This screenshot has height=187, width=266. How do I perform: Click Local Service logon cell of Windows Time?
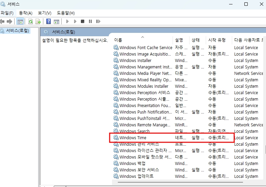coord(246,138)
